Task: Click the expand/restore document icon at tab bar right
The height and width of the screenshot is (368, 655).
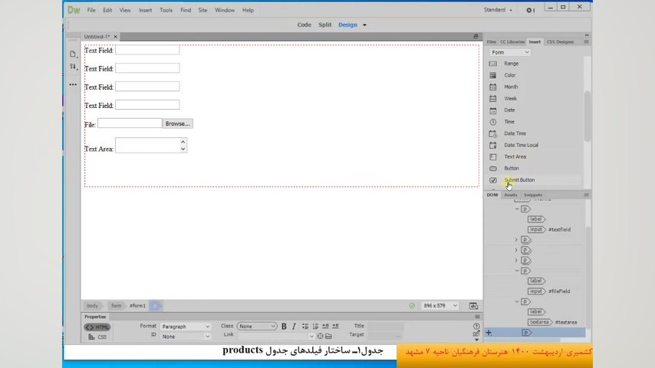Action: pos(476,37)
